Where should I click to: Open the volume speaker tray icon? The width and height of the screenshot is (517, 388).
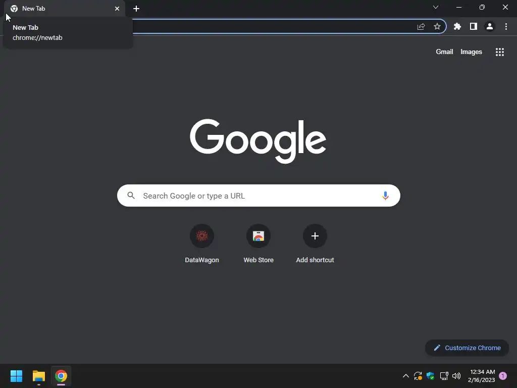tap(456, 376)
